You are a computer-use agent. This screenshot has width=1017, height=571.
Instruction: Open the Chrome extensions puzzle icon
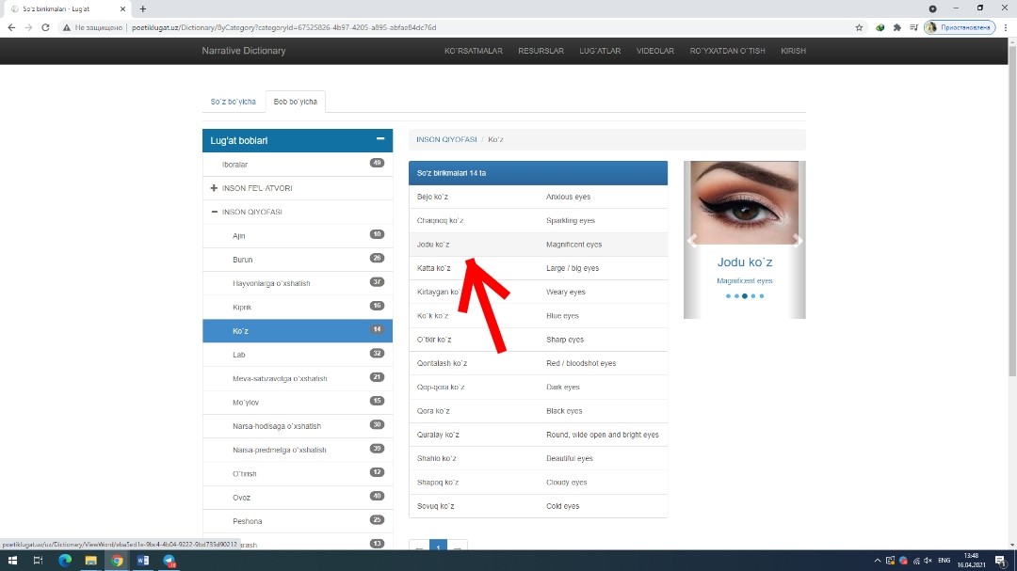click(x=896, y=28)
